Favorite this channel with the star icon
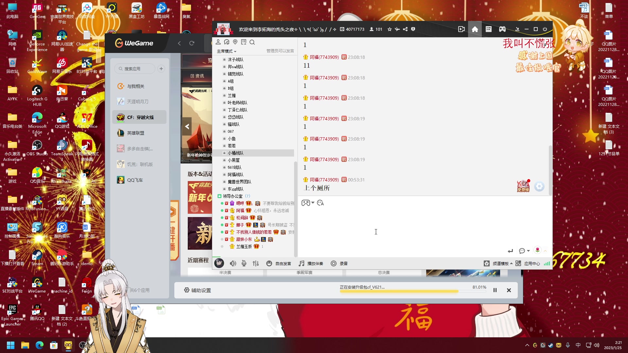Screen dimensions: 628x353 click(x=390, y=29)
